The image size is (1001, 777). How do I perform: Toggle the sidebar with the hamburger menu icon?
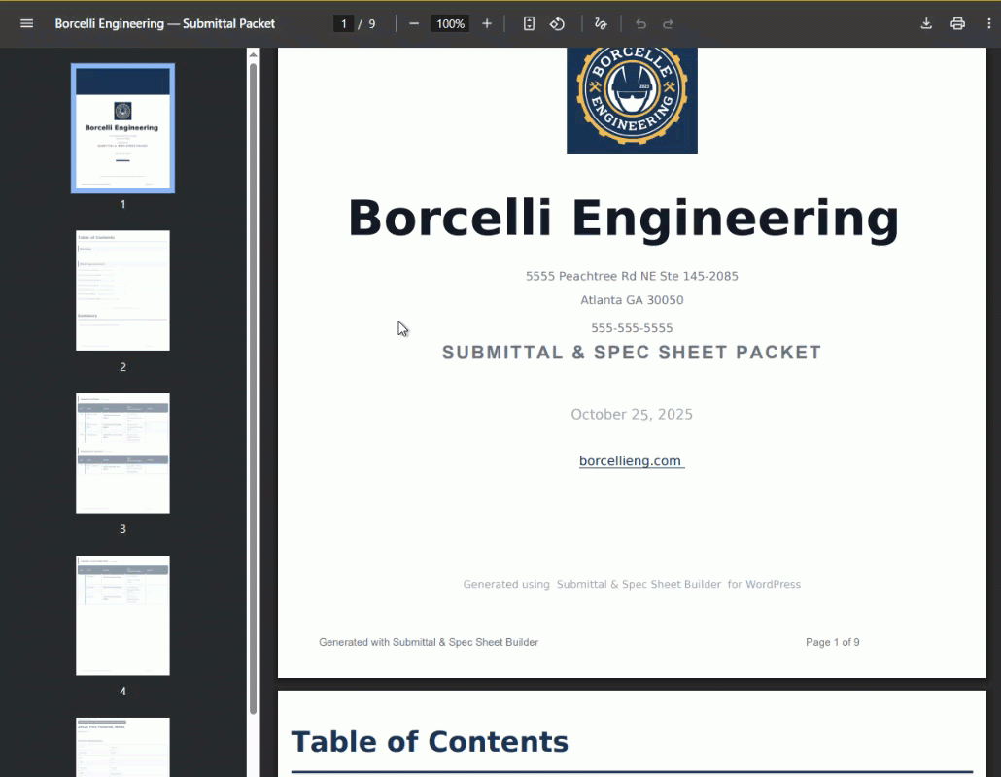[26, 23]
